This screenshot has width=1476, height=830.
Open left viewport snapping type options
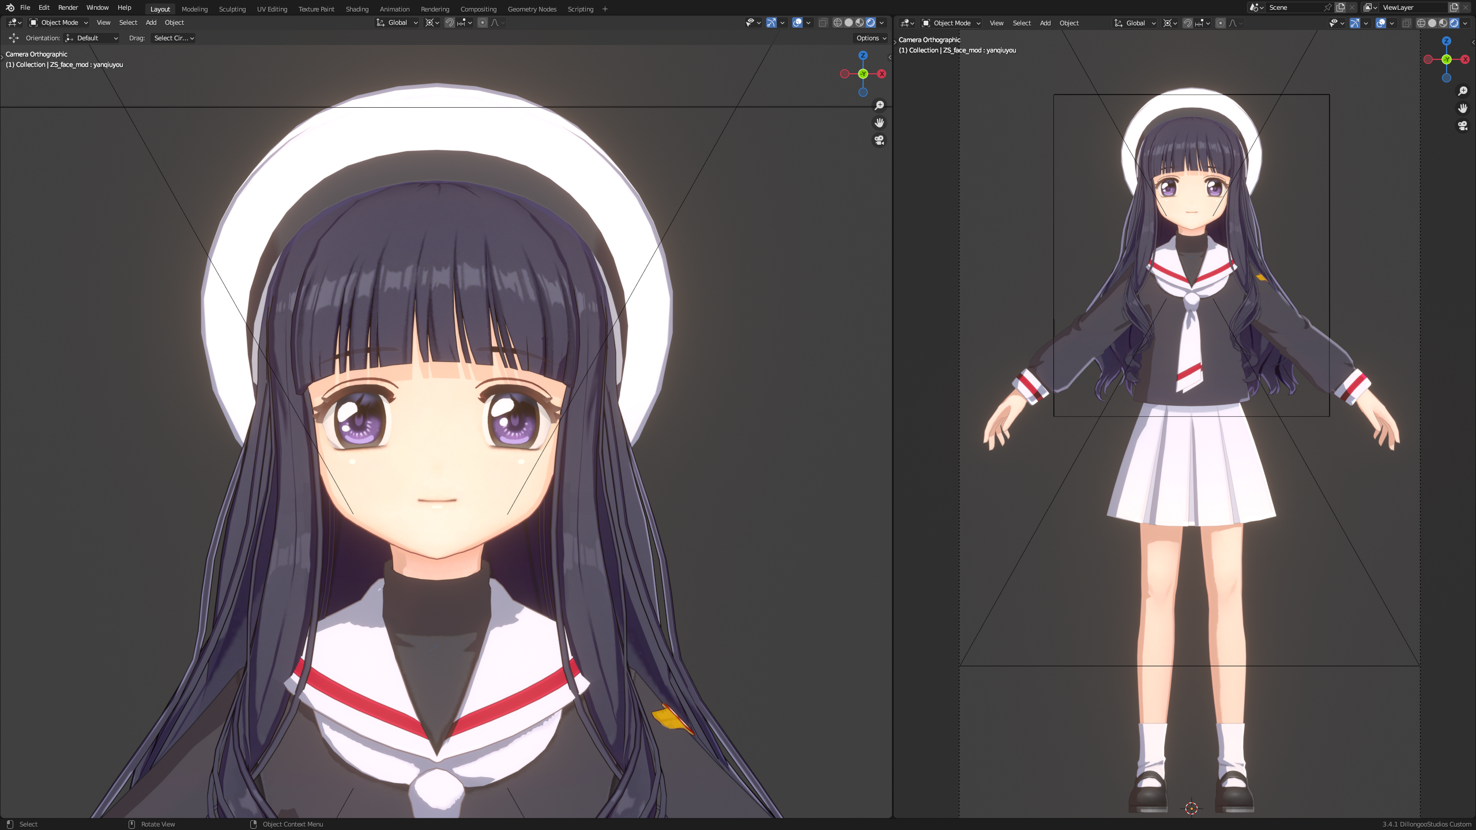tap(465, 22)
